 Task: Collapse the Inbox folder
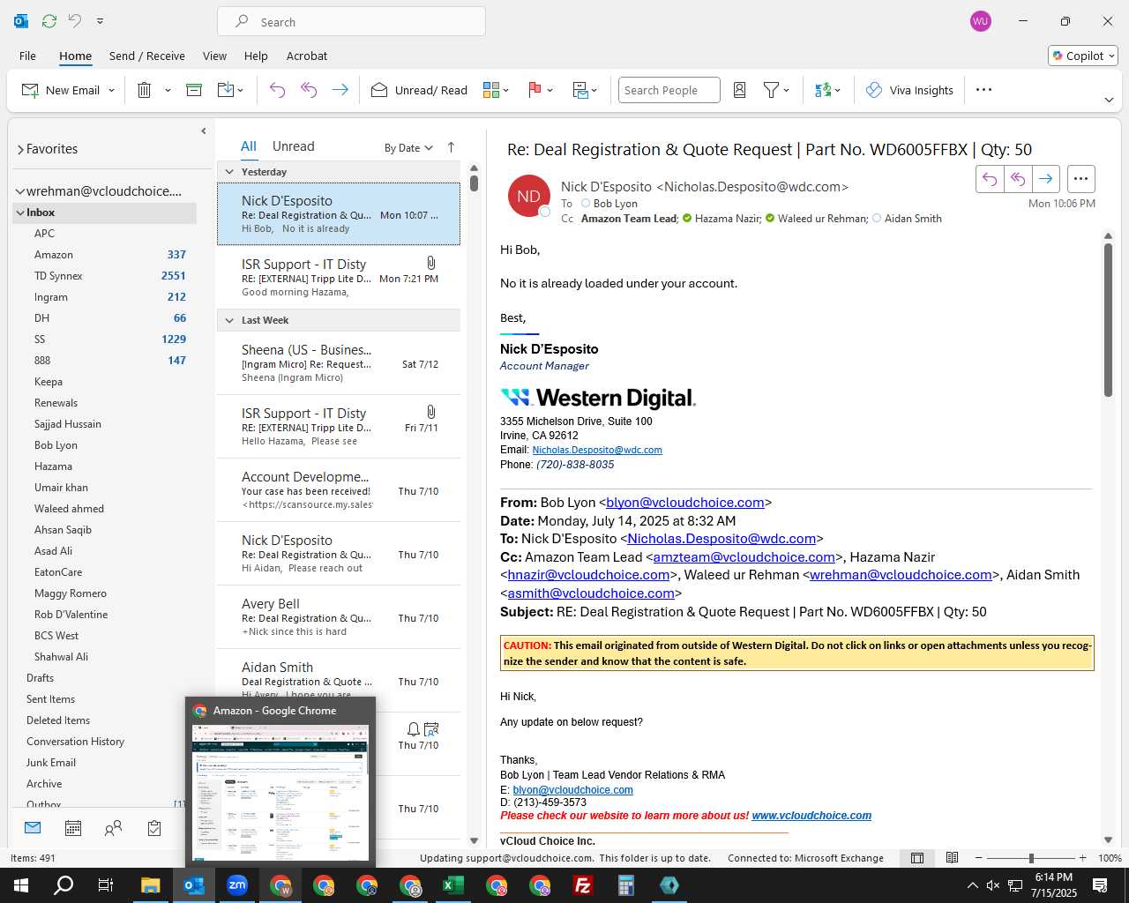(x=19, y=213)
